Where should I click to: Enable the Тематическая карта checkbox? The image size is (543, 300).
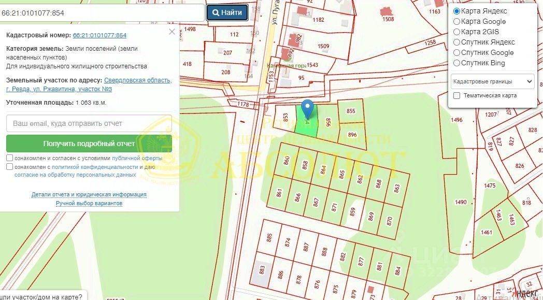(457, 96)
